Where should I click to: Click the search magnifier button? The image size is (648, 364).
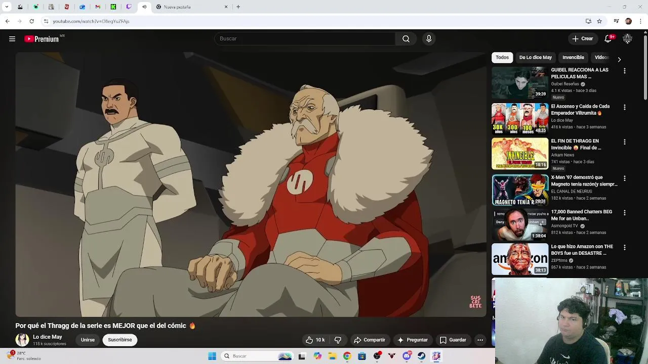click(406, 39)
